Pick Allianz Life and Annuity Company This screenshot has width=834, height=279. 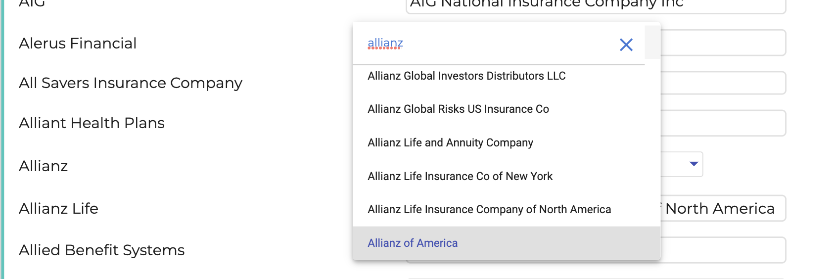click(x=450, y=143)
